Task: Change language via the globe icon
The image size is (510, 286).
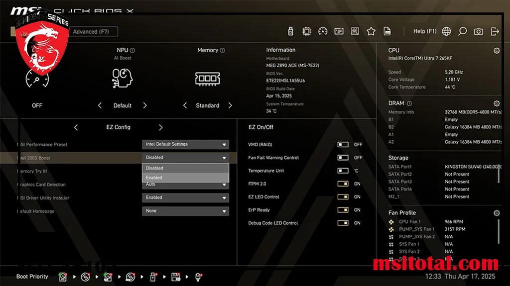Action: 446,31
